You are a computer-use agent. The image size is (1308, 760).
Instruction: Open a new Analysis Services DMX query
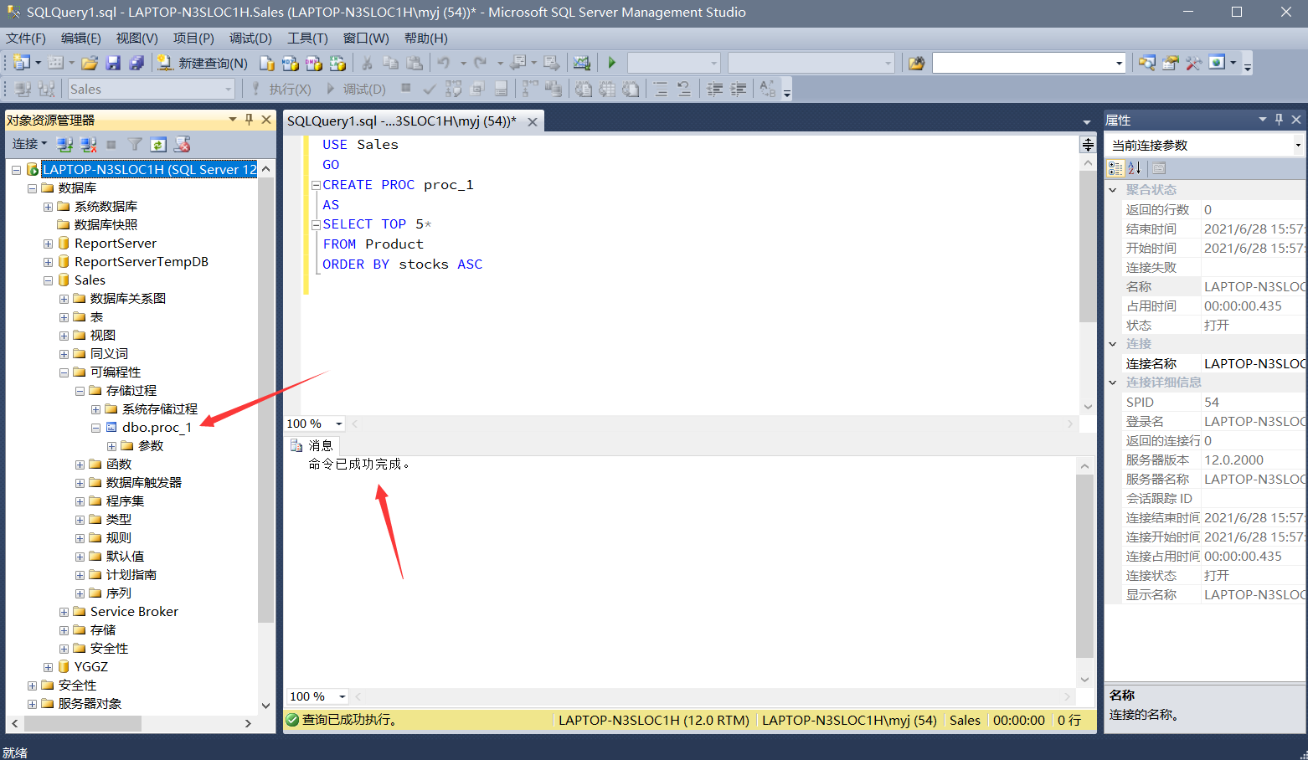(314, 63)
